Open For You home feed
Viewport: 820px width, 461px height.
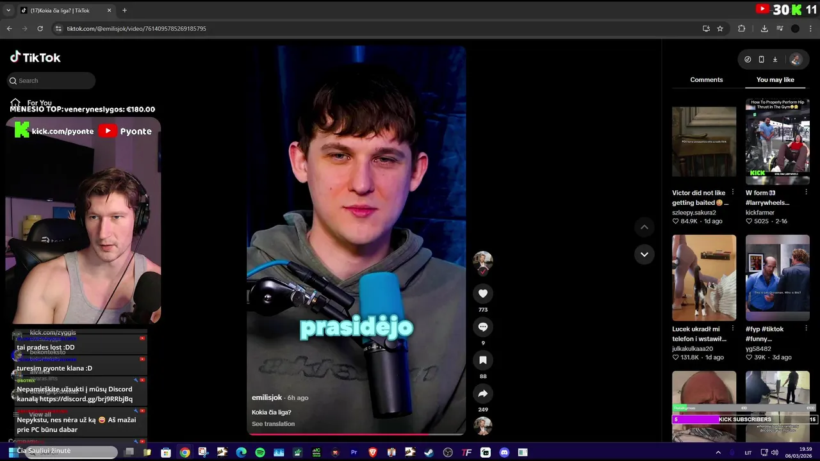tap(31, 102)
